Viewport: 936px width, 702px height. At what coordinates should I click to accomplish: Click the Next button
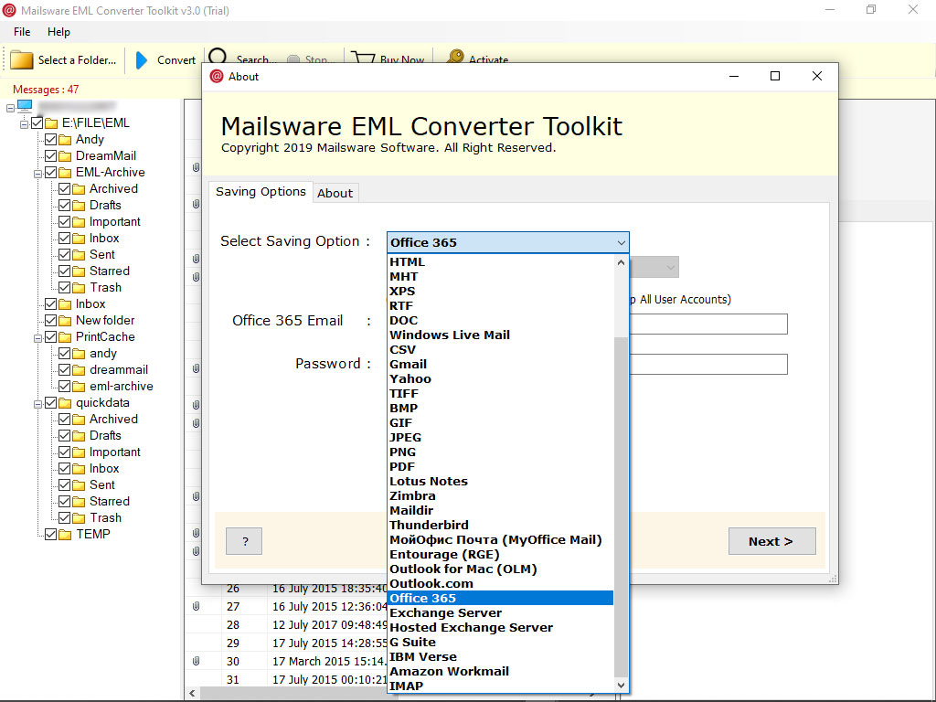click(771, 541)
